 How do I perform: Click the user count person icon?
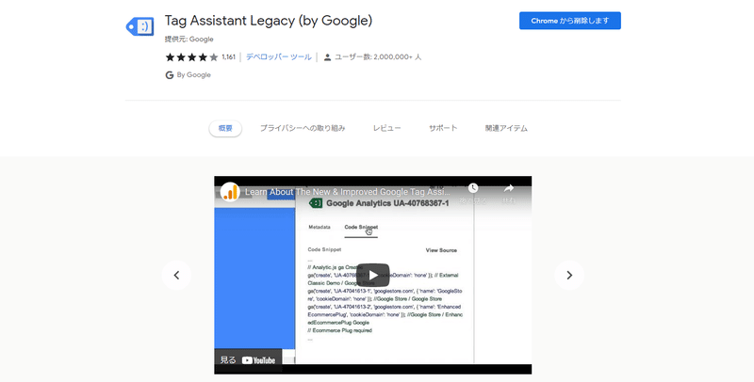tap(327, 57)
